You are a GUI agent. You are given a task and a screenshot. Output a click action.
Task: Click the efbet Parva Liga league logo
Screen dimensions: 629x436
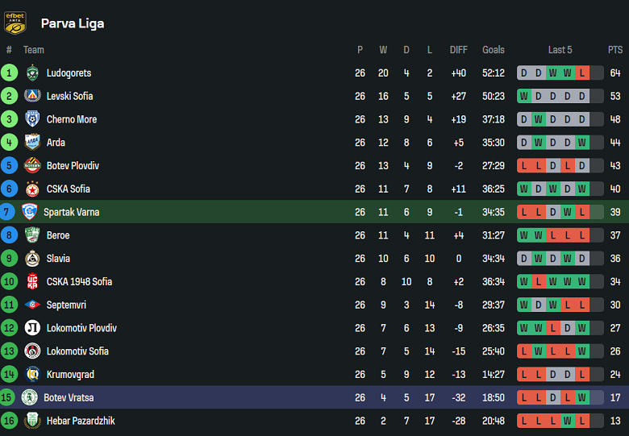[15, 23]
